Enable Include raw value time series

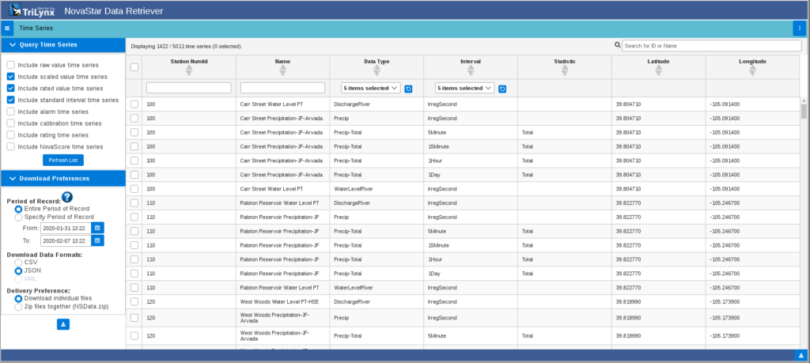tap(10, 65)
